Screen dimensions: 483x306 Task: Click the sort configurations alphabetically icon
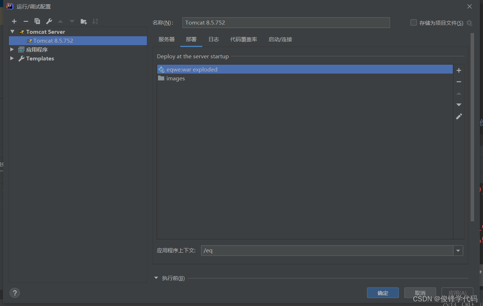point(95,21)
